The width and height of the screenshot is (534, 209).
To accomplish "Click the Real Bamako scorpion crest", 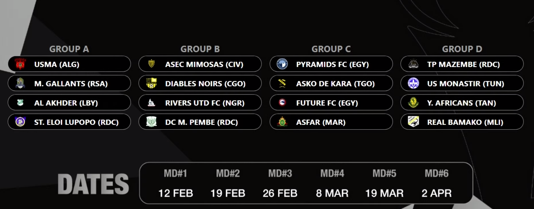I will [413, 122].
